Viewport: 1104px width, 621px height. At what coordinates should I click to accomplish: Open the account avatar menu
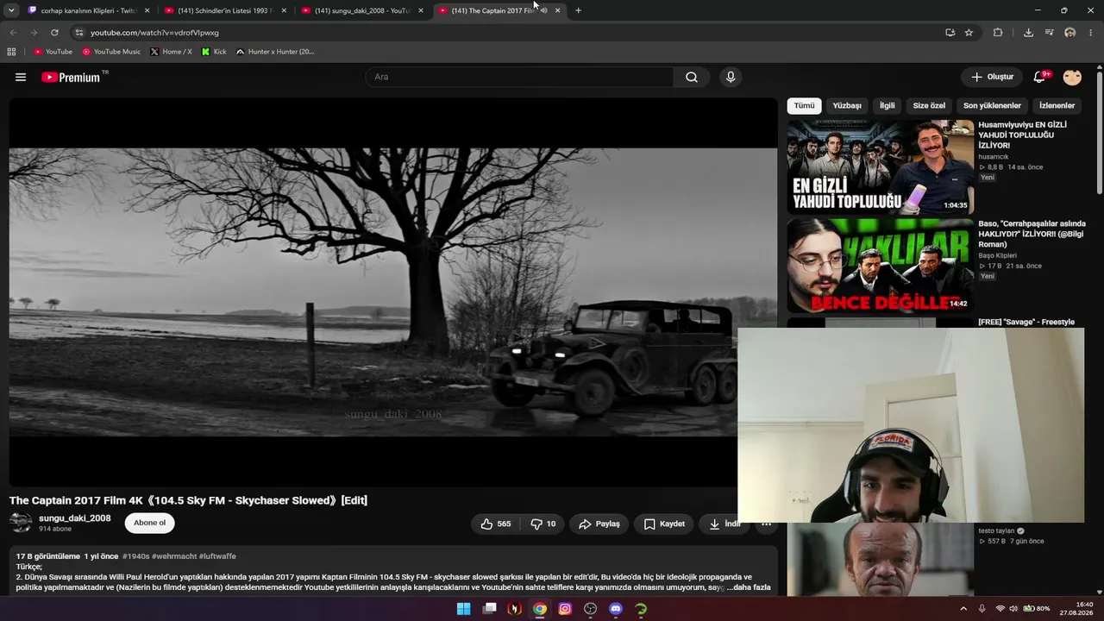click(1072, 77)
